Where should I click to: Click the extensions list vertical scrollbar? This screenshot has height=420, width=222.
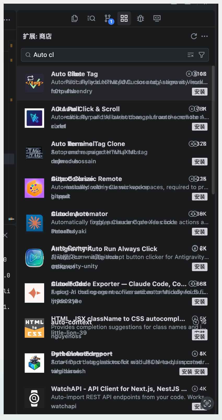213,130
